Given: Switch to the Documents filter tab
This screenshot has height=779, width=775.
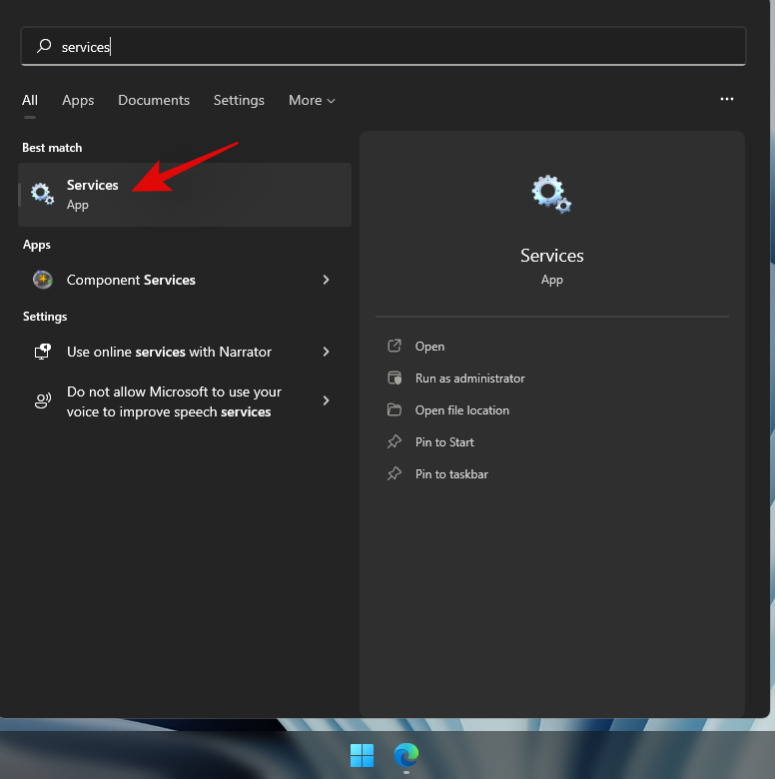Looking at the screenshot, I should click(x=154, y=100).
